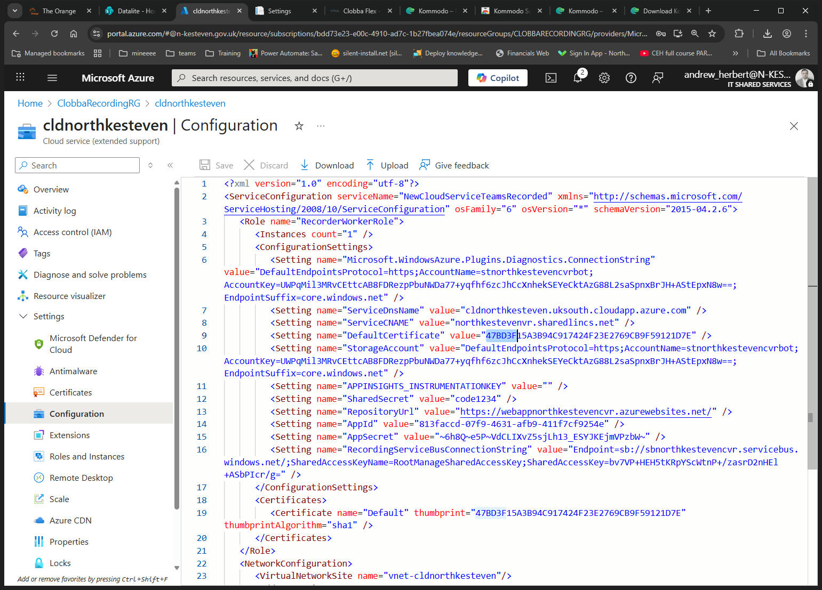Screen dimensions: 822x590
Task: Collapse the resource menu with double chevron
Action: tap(170, 165)
